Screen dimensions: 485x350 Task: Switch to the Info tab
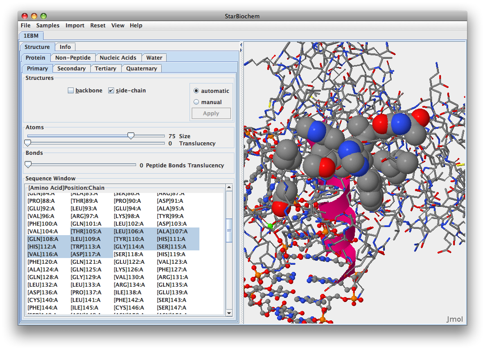tap(65, 47)
